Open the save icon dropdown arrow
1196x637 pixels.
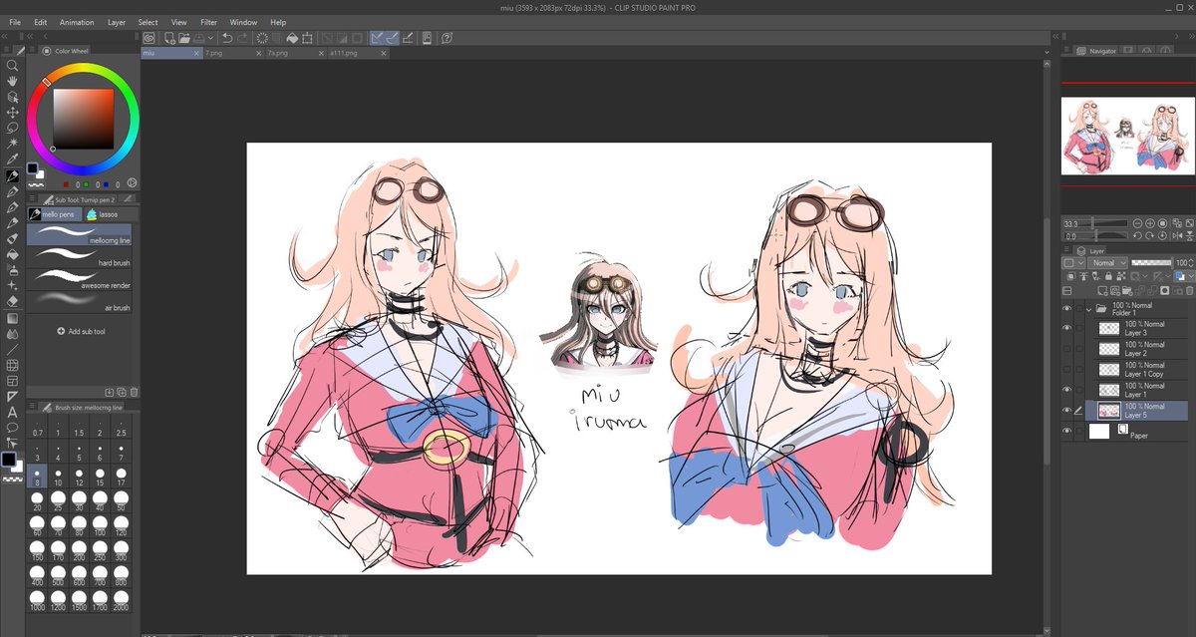click(x=209, y=38)
